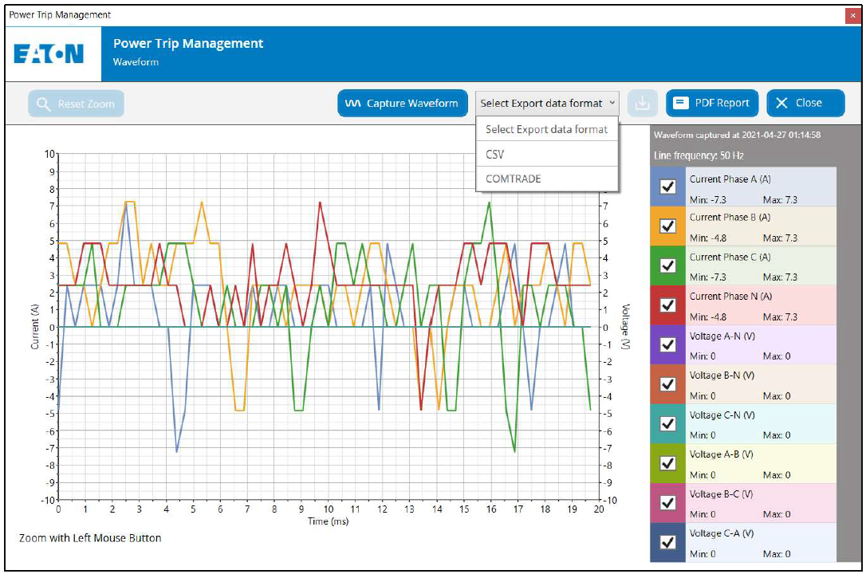The height and width of the screenshot is (574, 866).
Task: Click Min -7.3 value of Phase A
Action: pos(708,200)
